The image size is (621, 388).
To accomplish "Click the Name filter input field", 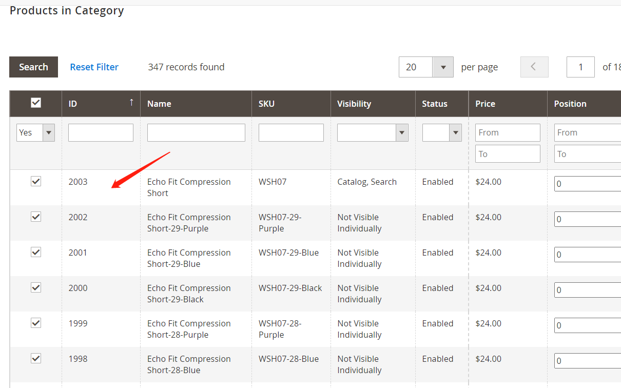I will [196, 132].
